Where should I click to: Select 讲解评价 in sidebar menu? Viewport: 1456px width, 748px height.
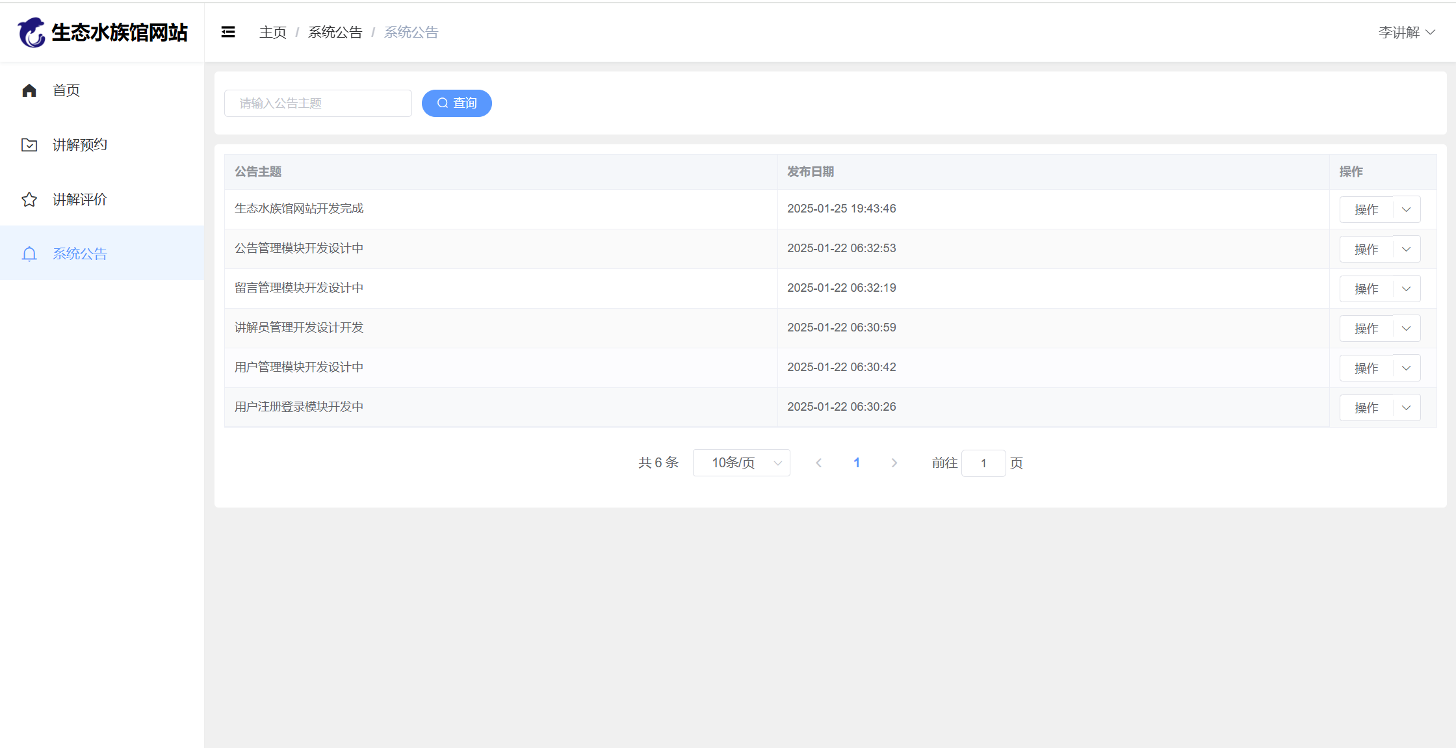[80, 200]
